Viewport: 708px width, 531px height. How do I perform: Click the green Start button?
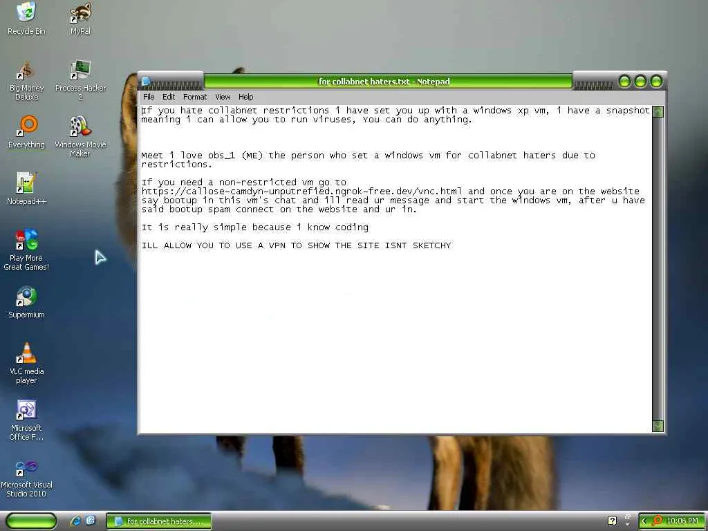click(31, 521)
